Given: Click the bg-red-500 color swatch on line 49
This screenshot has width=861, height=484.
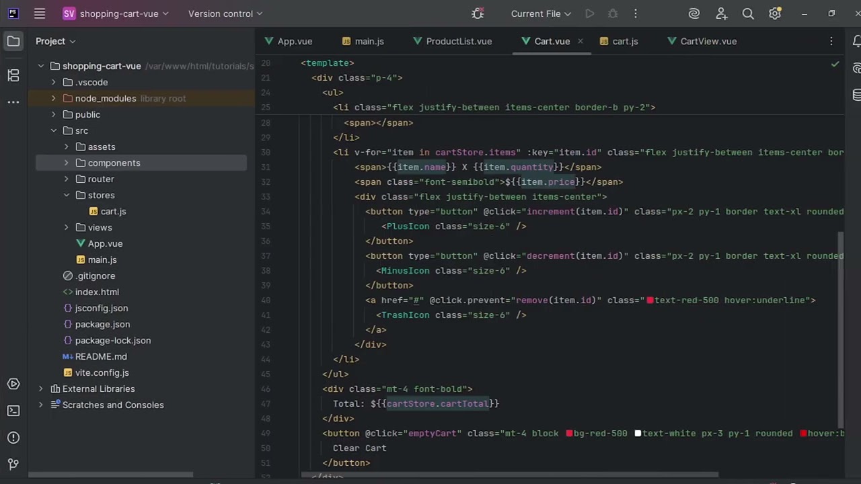Looking at the screenshot, I should click(570, 434).
